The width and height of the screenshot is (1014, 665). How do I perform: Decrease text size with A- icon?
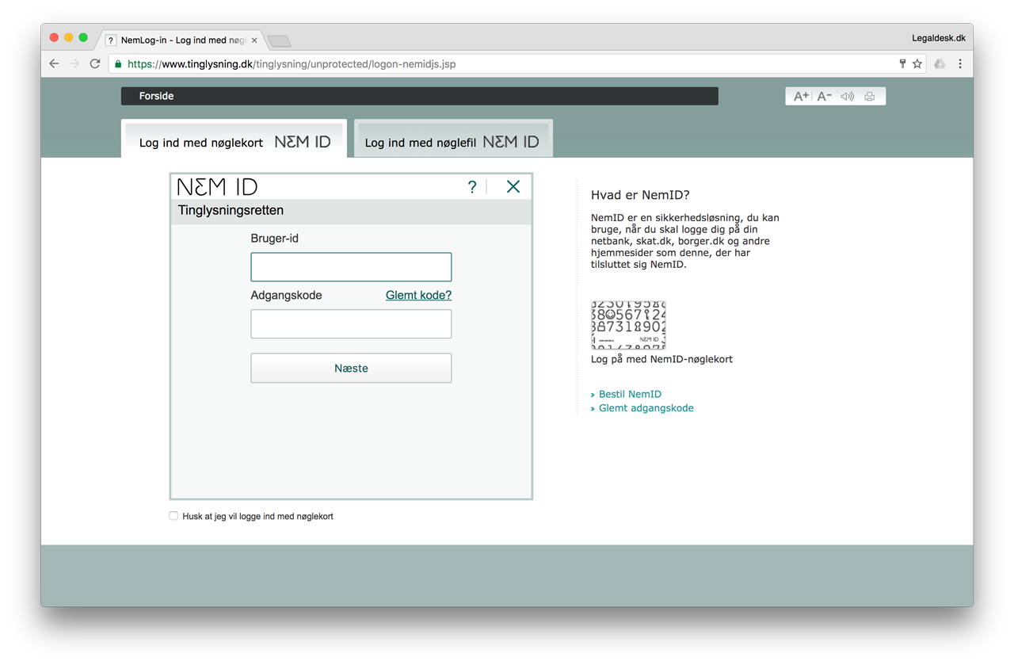pos(824,96)
